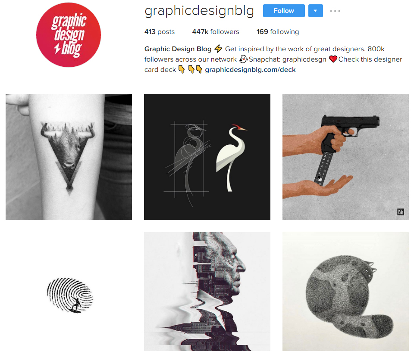Screen dimensions: 414x351
Task: Open the white crane logo post
Action: (x=207, y=157)
